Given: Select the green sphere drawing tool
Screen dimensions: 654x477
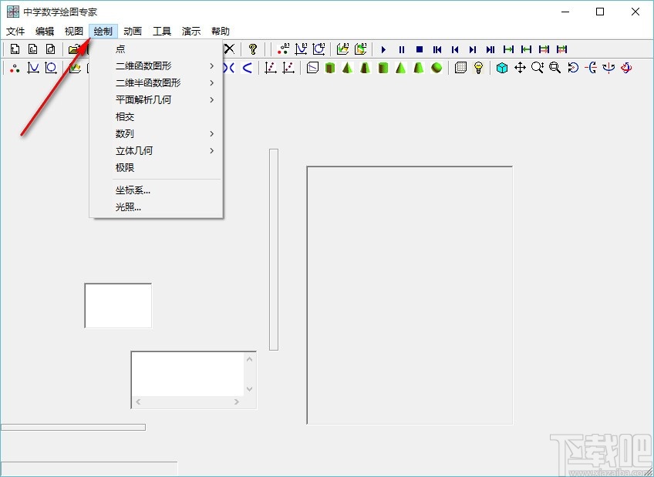Looking at the screenshot, I should pos(436,67).
